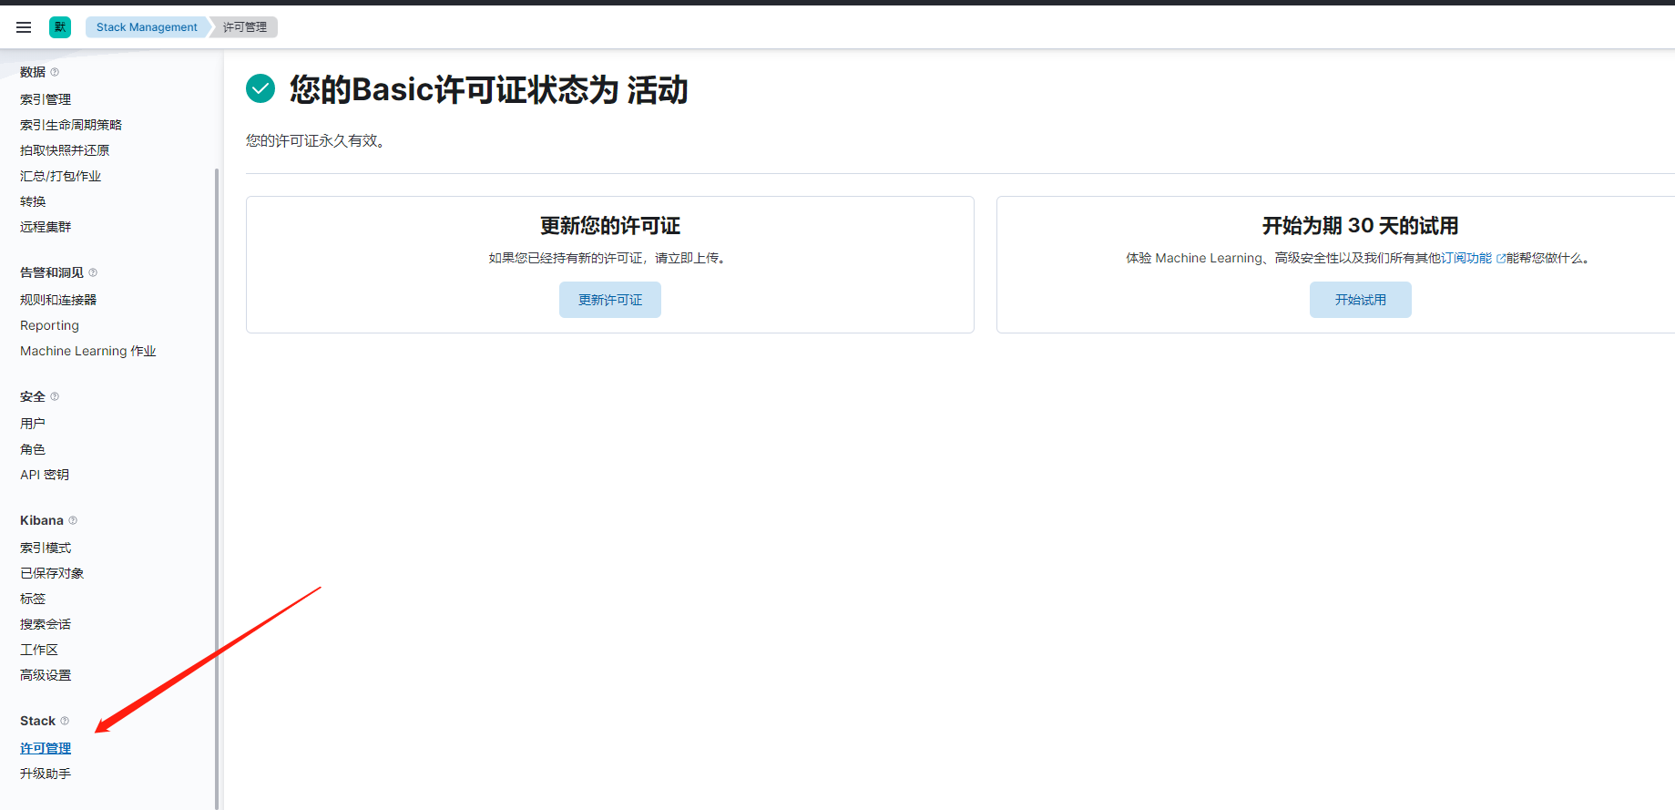Click help icon next to Kibana heading
Screen dimensions: 1675x810
tap(73, 520)
